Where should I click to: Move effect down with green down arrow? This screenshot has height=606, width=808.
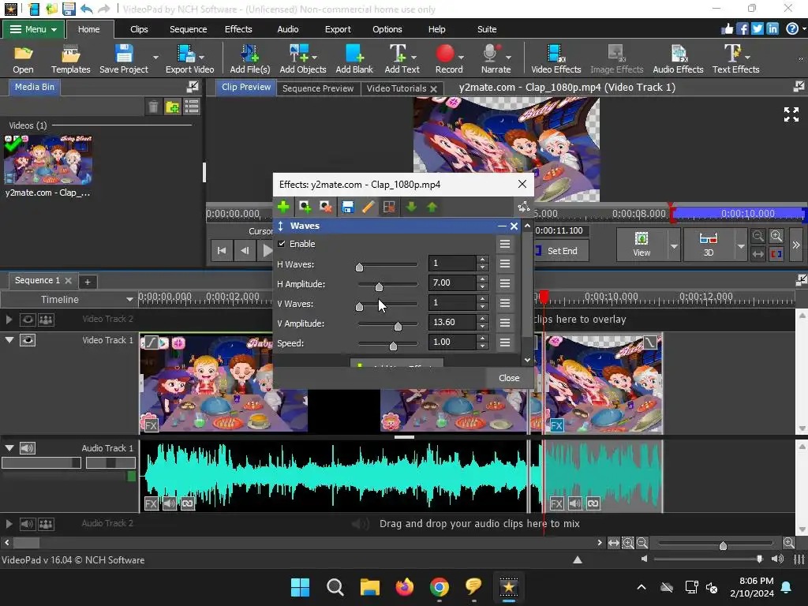[411, 208]
